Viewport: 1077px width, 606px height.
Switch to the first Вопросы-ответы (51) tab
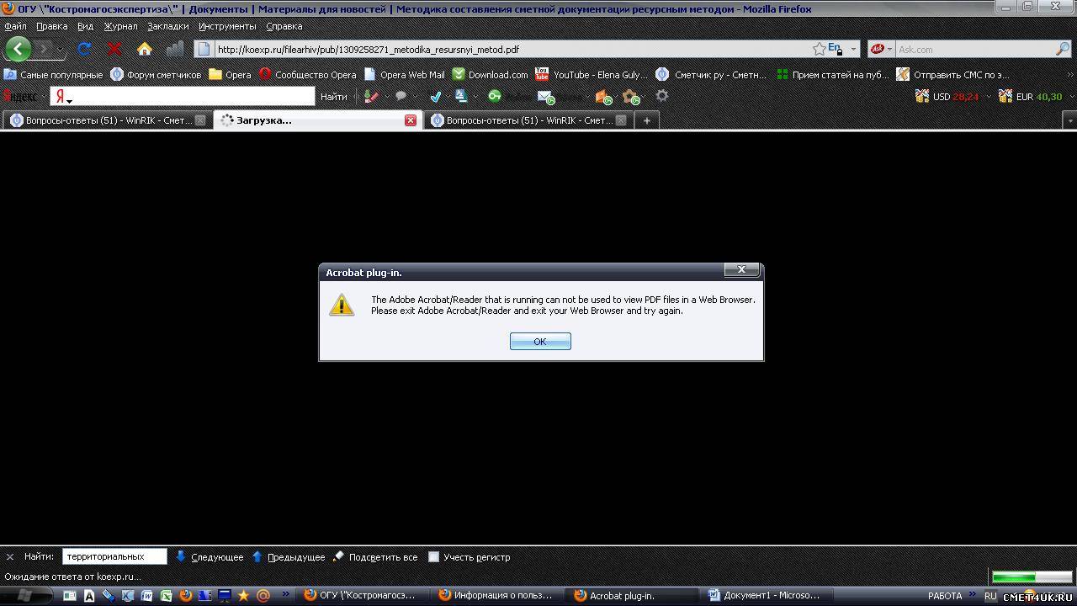point(107,120)
